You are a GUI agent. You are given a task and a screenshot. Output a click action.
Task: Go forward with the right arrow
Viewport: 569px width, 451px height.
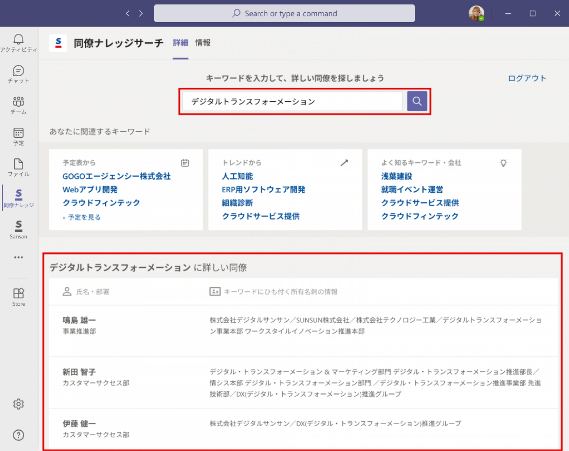pyautogui.click(x=141, y=13)
